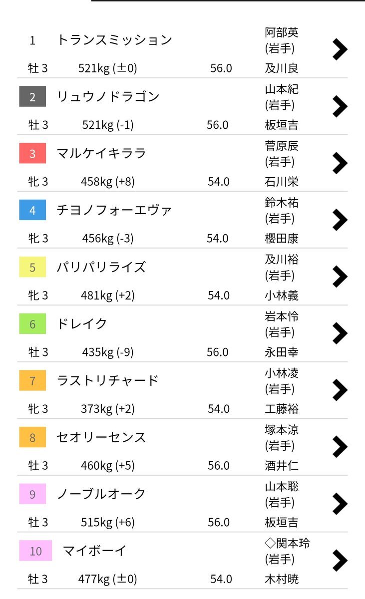Viewport: 365px width, 599px height.
Task: Click trainer name 木村暁
Action: pos(282,579)
